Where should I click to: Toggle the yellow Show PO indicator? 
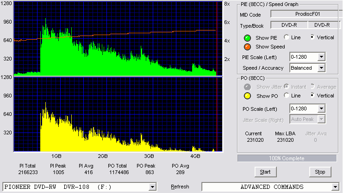(x=247, y=96)
